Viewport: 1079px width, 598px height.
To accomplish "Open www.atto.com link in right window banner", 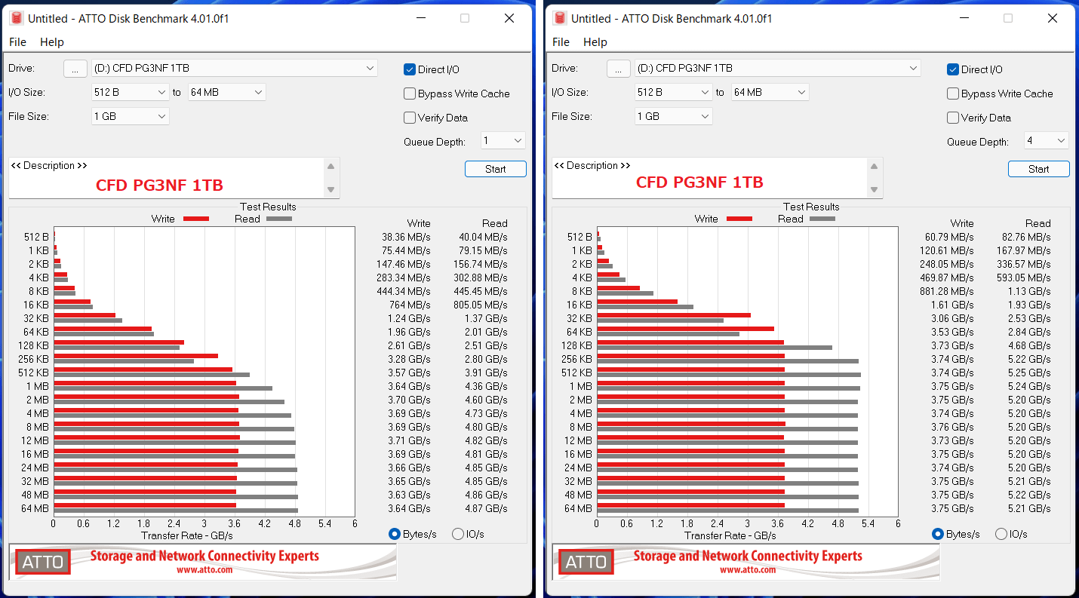I will [x=748, y=570].
